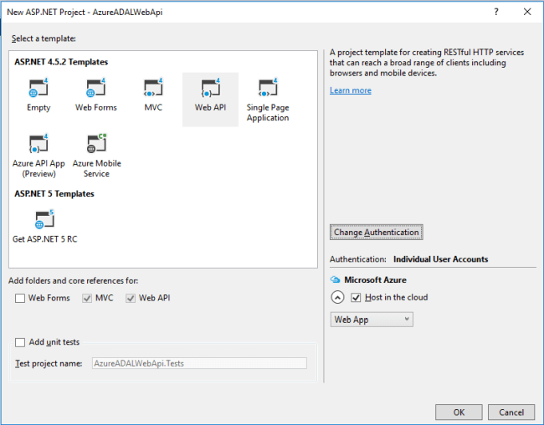Open the Web App hosting type dropdown
This screenshot has width=544, height=425.
click(x=372, y=320)
